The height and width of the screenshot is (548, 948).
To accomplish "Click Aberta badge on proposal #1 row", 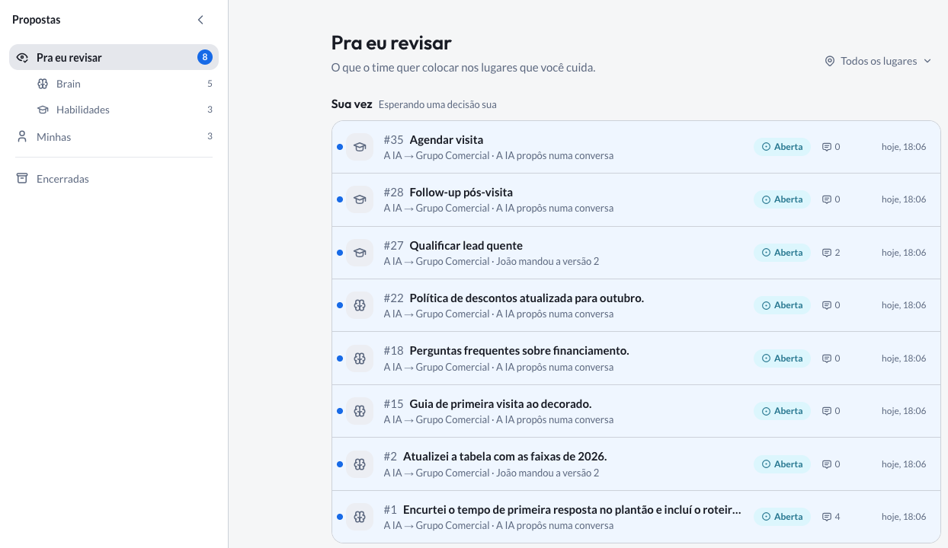I will coord(782,517).
